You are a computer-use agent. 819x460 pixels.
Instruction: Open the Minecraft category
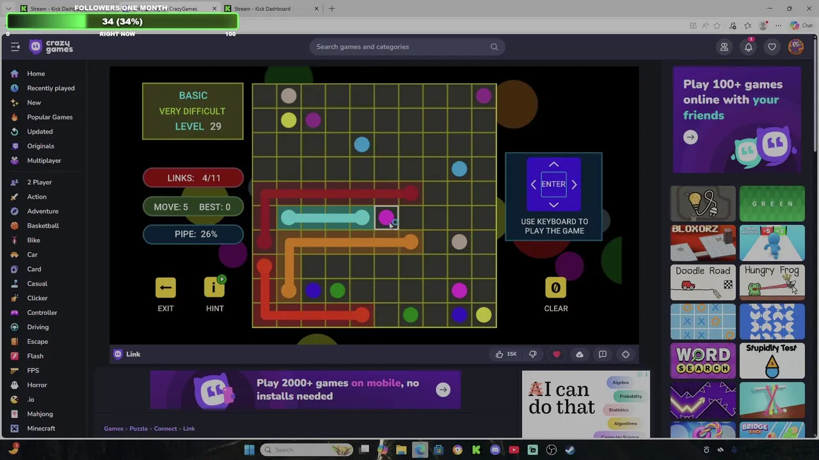click(x=41, y=429)
